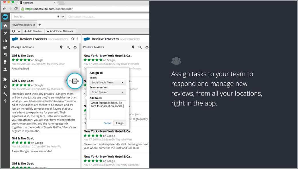The image size is (298, 169).
Task: Select the Hootsuite browser tab
Action: (38, 3)
